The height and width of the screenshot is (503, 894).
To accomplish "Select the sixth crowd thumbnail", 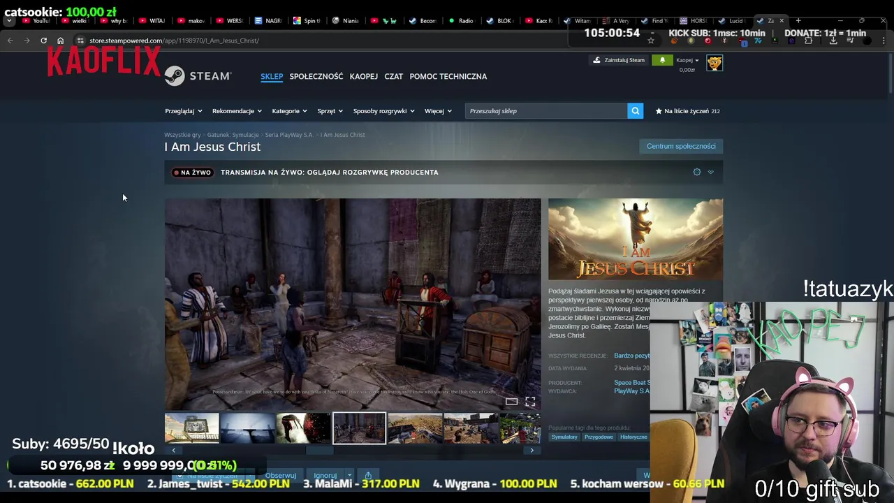I will pyautogui.click(x=471, y=428).
